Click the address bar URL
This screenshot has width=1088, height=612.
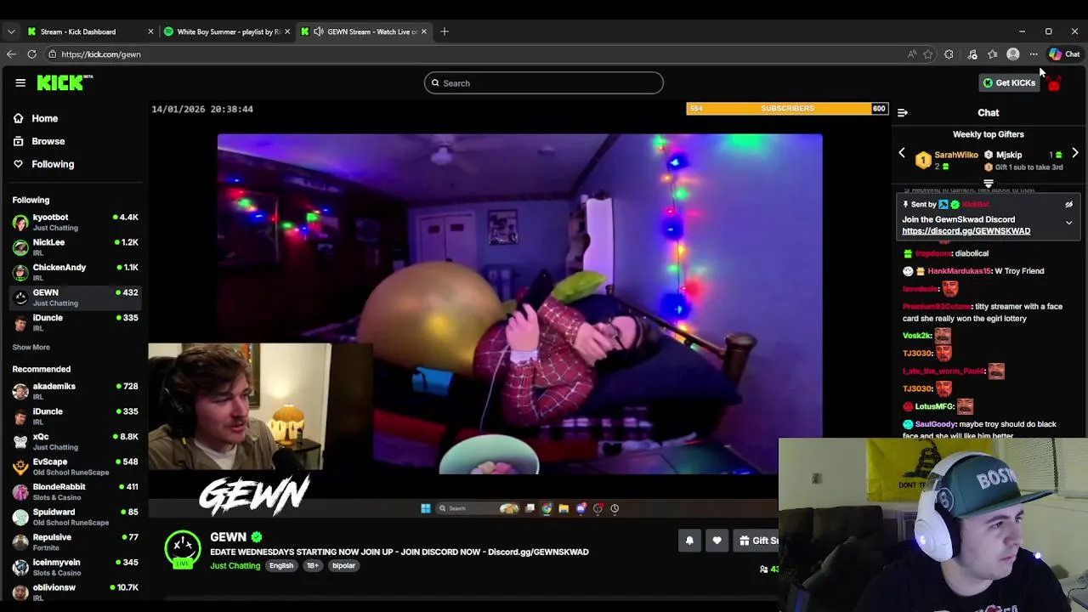pos(101,54)
